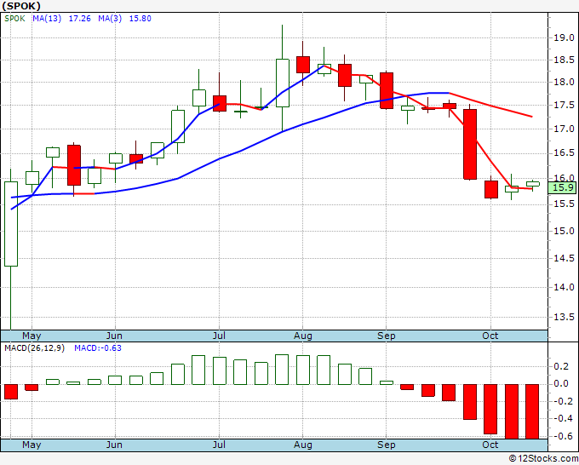Select Jun on the MACD panel time axis
Image resolution: width=579 pixels, height=465 pixels.
click(114, 445)
